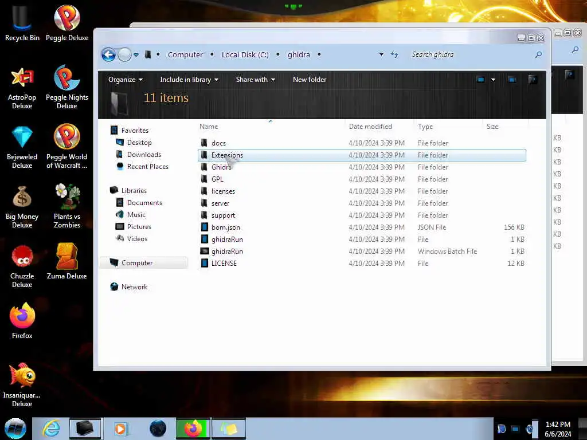Click the Insaniquarium Deluxe desktop icon

pyautogui.click(x=22, y=386)
